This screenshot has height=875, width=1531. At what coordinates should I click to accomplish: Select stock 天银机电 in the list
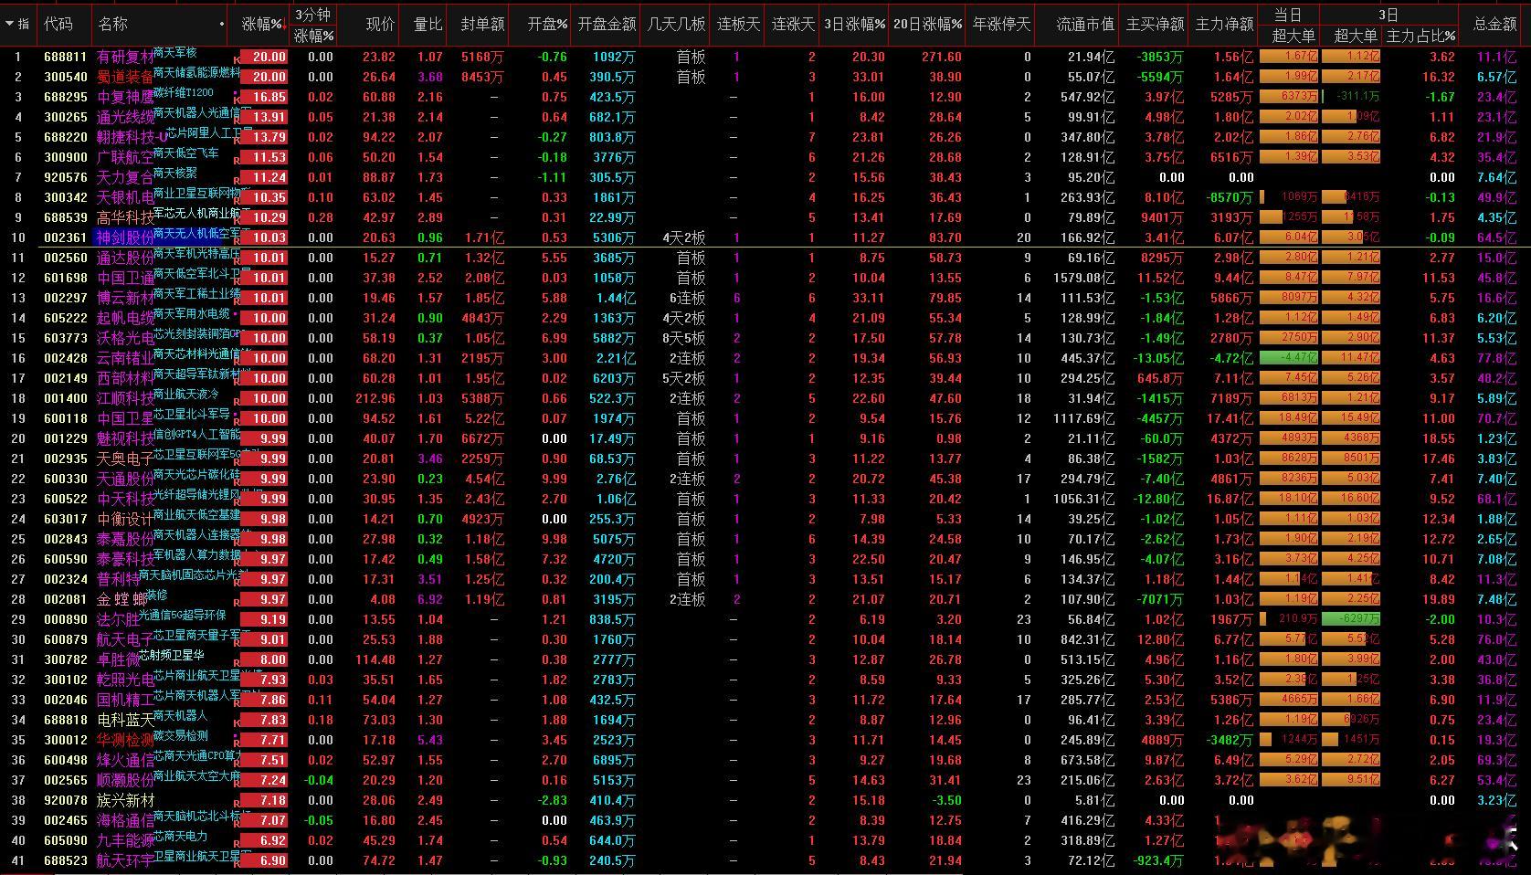click(126, 197)
